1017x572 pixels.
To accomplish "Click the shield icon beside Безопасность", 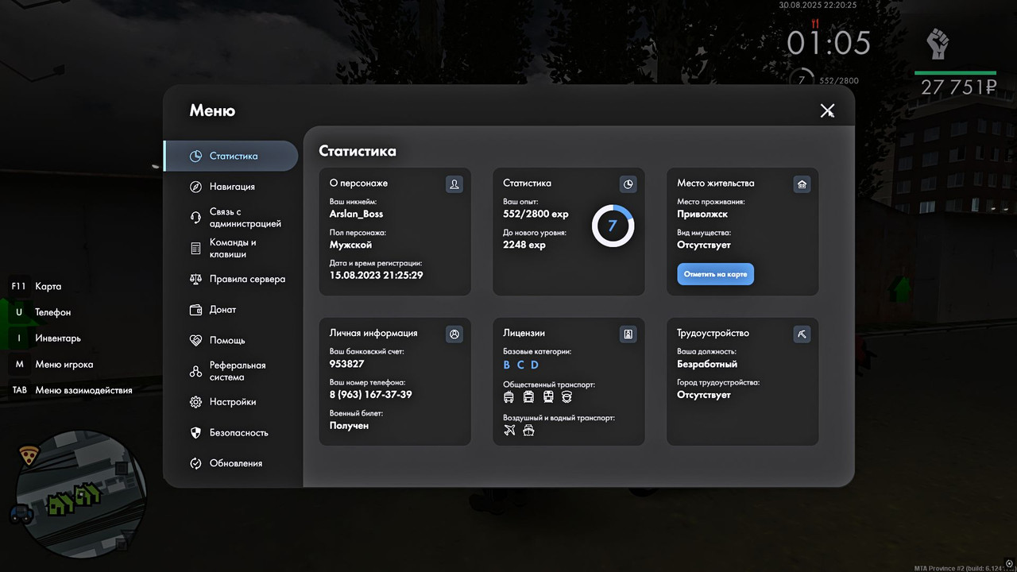I will (x=195, y=433).
